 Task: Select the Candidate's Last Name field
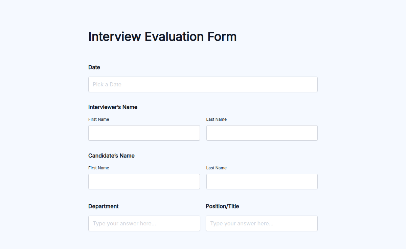pos(262,181)
